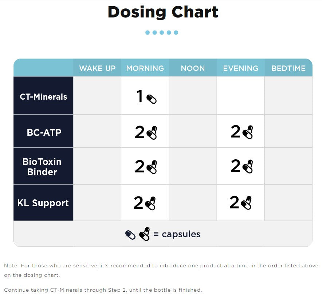Select the NOON column header
Viewport: 322px width, 295px height.
193,68
